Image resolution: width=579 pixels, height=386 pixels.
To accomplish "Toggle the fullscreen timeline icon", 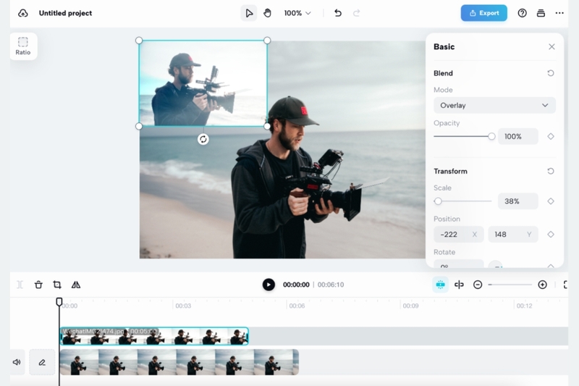I will pyautogui.click(x=565, y=285).
